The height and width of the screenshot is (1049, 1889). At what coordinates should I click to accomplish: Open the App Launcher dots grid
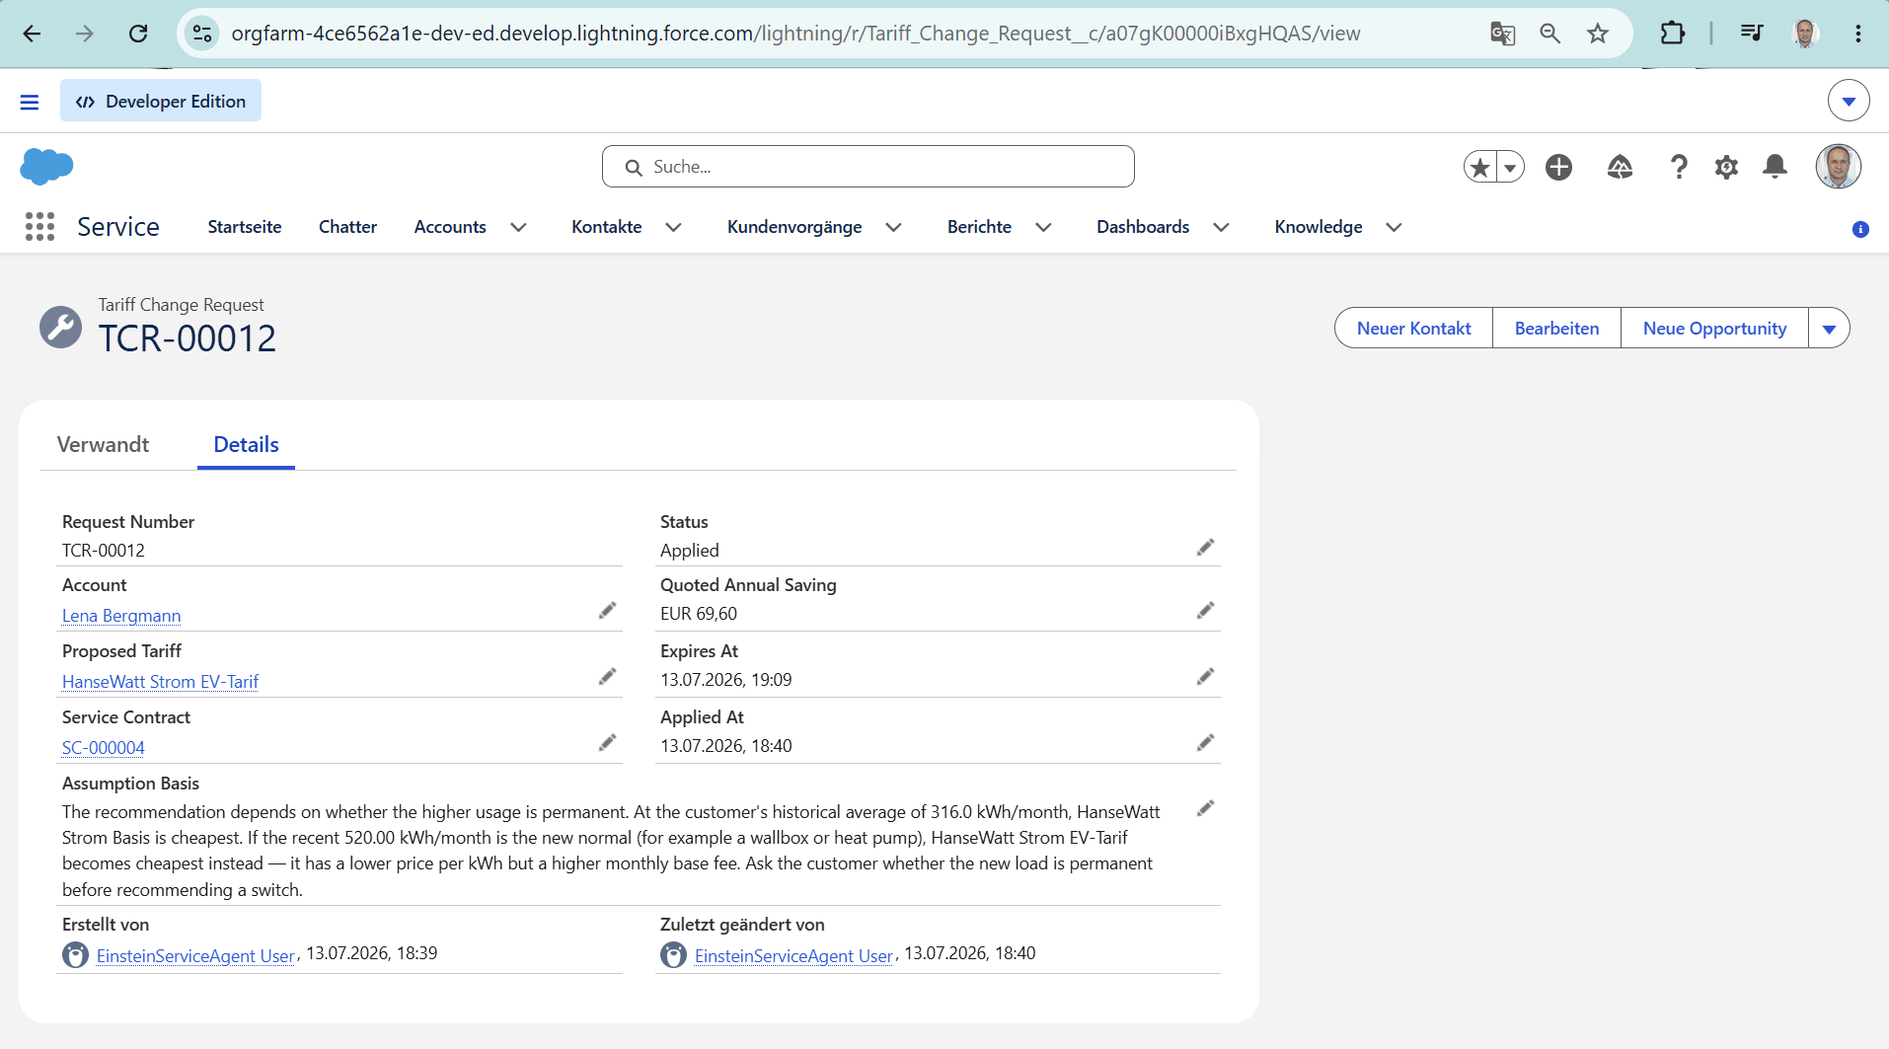pos(39,226)
